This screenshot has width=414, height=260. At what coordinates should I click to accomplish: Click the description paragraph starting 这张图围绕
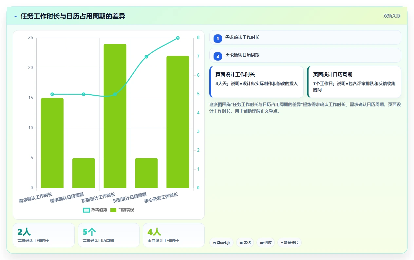(305, 108)
